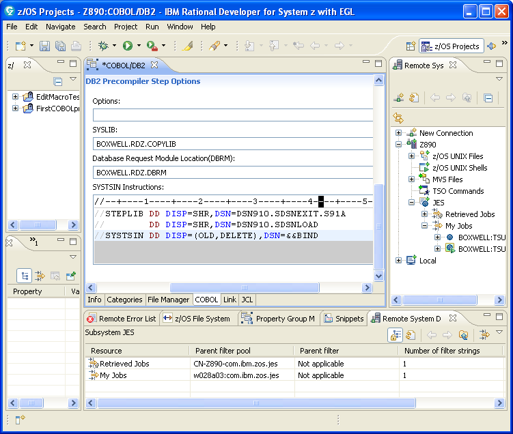Click the Collapse All icon in Remote Systems

(488, 98)
